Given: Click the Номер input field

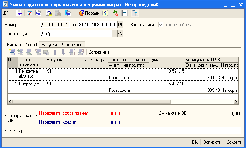Looking at the screenshot, I should tap(55, 25).
